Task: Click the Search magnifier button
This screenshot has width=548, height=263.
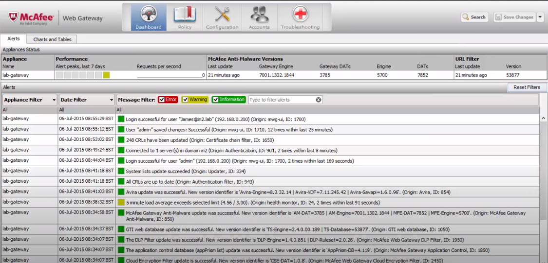Action: [x=474, y=17]
